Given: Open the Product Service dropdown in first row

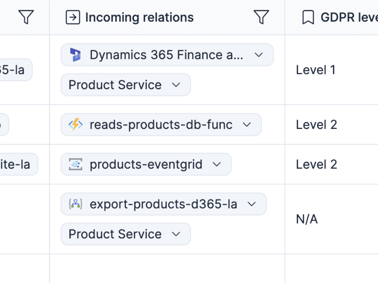Looking at the screenshot, I should pyautogui.click(x=176, y=85).
